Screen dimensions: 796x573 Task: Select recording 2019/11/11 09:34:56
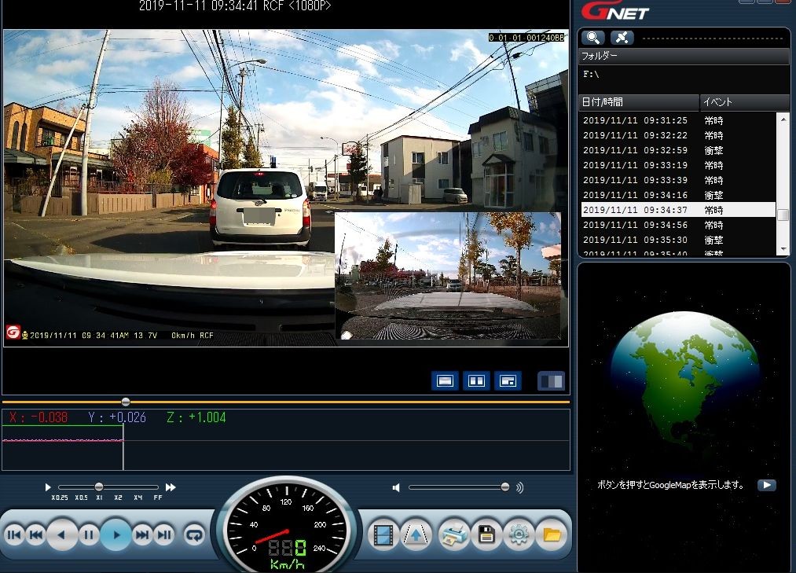pos(677,225)
